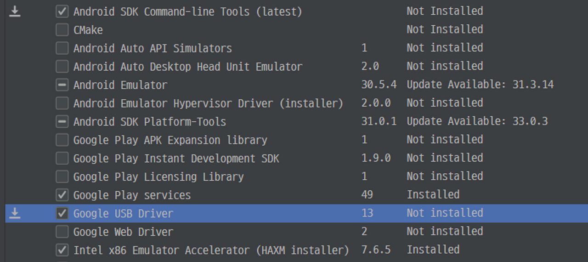
Task: Enable the CMake checkbox
Action: click(x=62, y=30)
